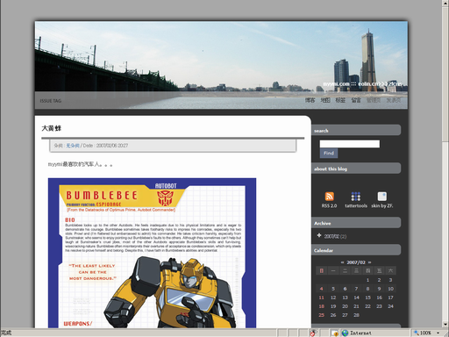This screenshot has height=337, width=449.
Task: Open the RSS 2.0 feed icon
Action: coord(329,197)
